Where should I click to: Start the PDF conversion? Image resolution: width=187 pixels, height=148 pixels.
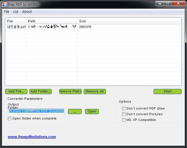click(167, 92)
